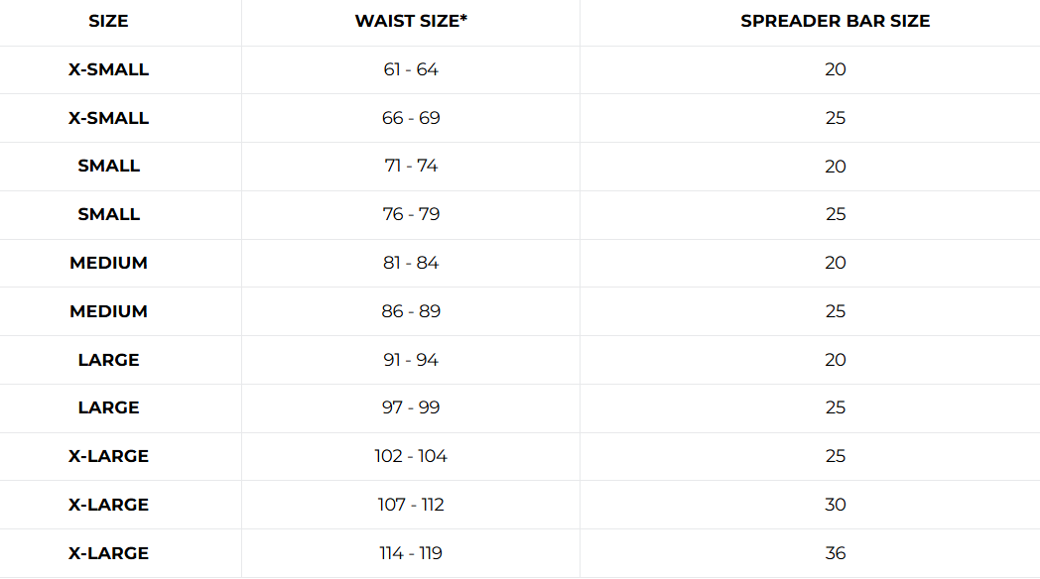Screen dimensions: 1040x579
Task: Click the 102 - 104 waist cell
Action: point(411,456)
